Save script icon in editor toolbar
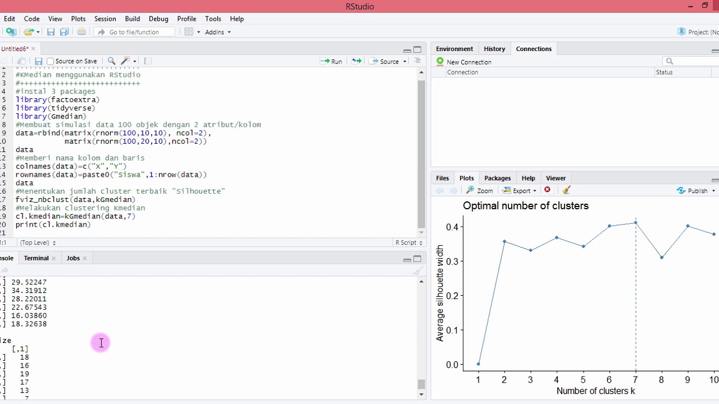 click(x=38, y=61)
